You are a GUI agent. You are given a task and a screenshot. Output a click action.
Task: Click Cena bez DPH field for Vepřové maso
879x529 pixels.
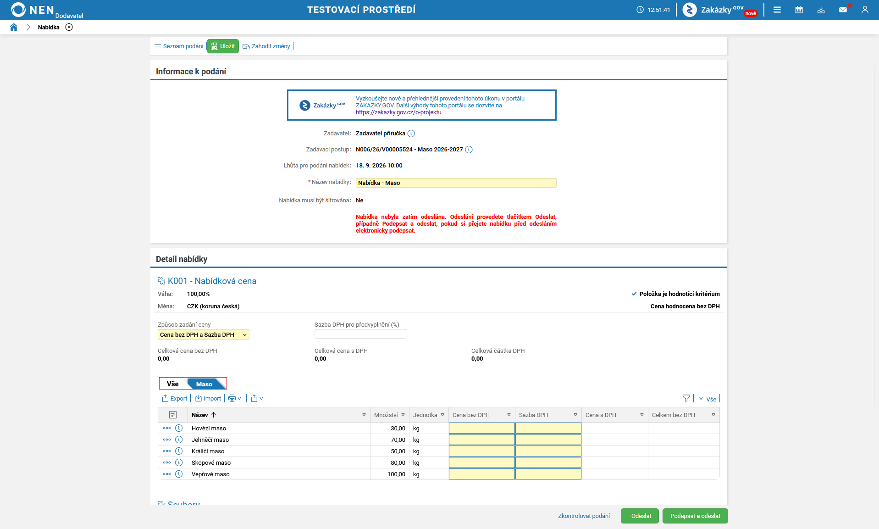click(x=482, y=474)
